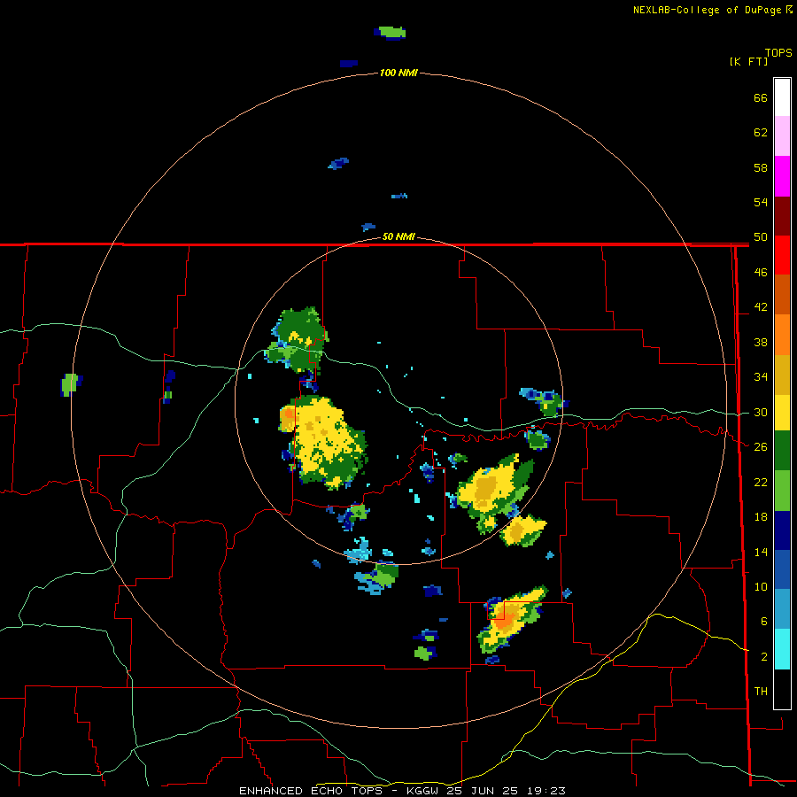Click the 34 legend value
The width and height of the screenshot is (797, 797).
[761, 377]
